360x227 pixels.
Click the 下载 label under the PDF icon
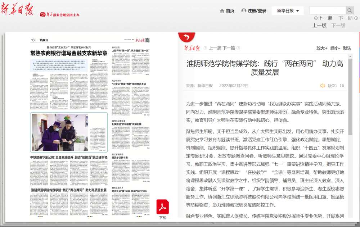coord(163,218)
